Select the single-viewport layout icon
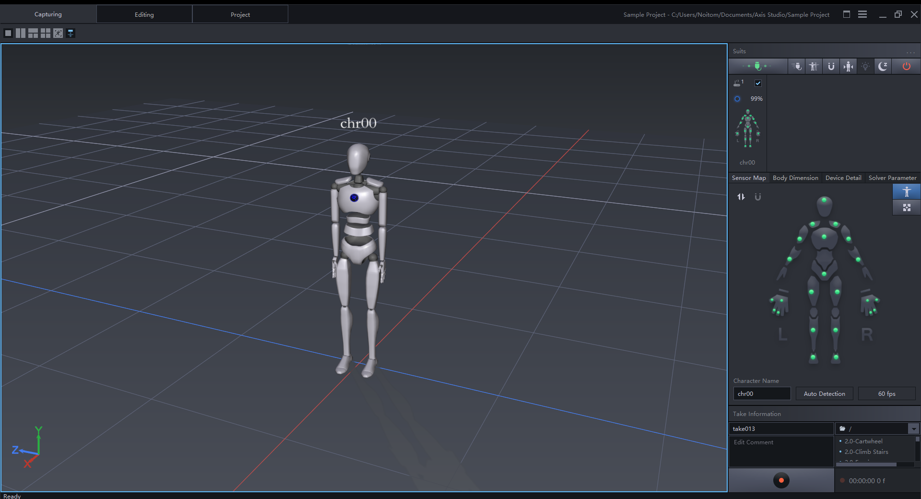 tap(8, 33)
